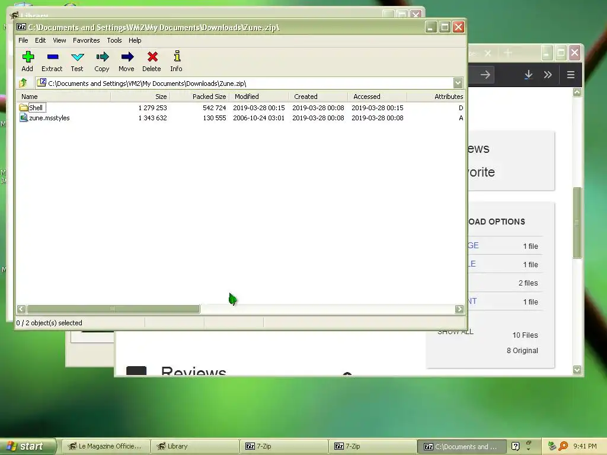This screenshot has width=607, height=455.
Task: Click browser scroll up arrow
Action: tap(577, 92)
